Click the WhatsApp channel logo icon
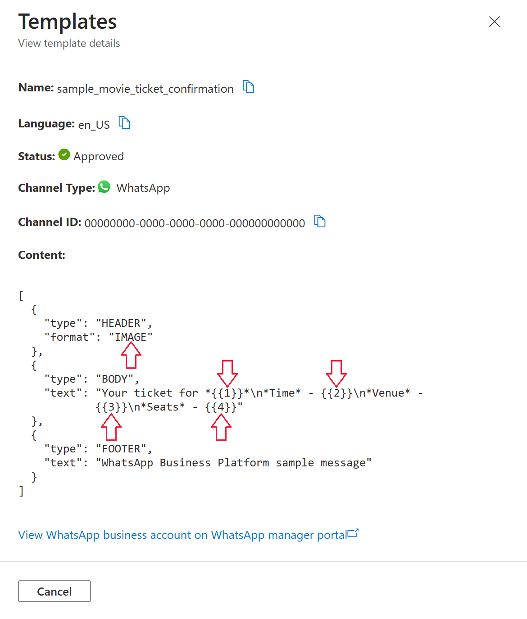This screenshot has width=527, height=619. pyautogui.click(x=104, y=187)
